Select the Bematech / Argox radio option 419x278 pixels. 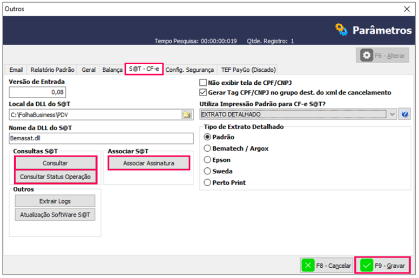click(208, 148)
